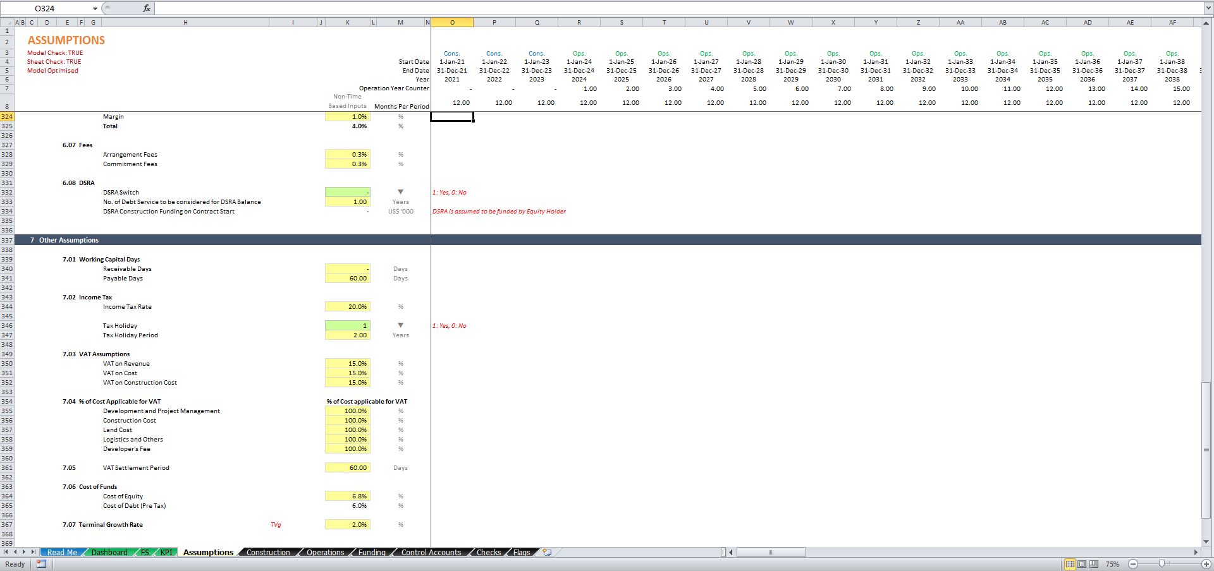Select the VAT Settlement Period 60.00 cell
Viewport: 1214px width, 571px height.
click(347, 467)
